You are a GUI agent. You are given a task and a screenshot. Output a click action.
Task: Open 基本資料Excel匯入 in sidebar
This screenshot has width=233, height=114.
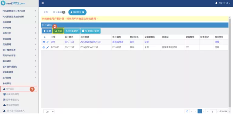pyautogui.click(x=14, y=111)
